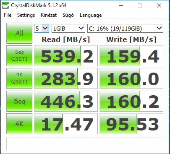
Task: Click the CrystalDiskMark app icon in title bar
Action: click(x=5, y=5)
